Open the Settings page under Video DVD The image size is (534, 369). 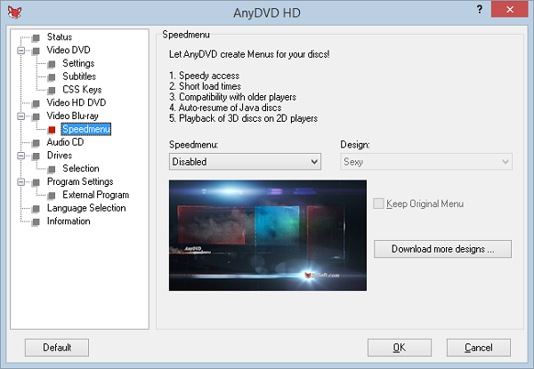click(78, 63)
